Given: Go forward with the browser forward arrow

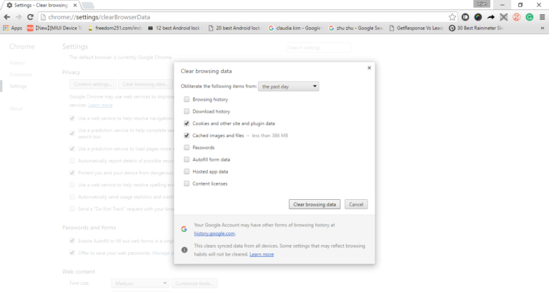Looking at the screenshot, I should tap(19, 17).
